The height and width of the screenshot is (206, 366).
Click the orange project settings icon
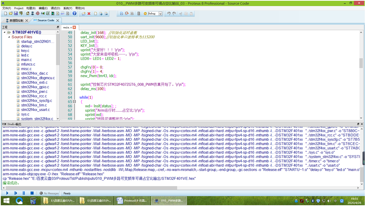coord(145,14)
